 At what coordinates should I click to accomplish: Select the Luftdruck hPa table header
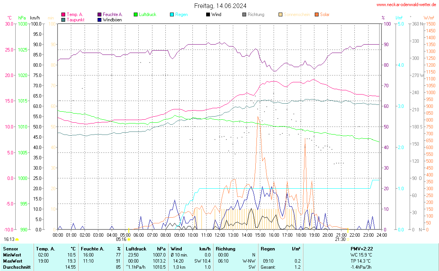(146, 249)
